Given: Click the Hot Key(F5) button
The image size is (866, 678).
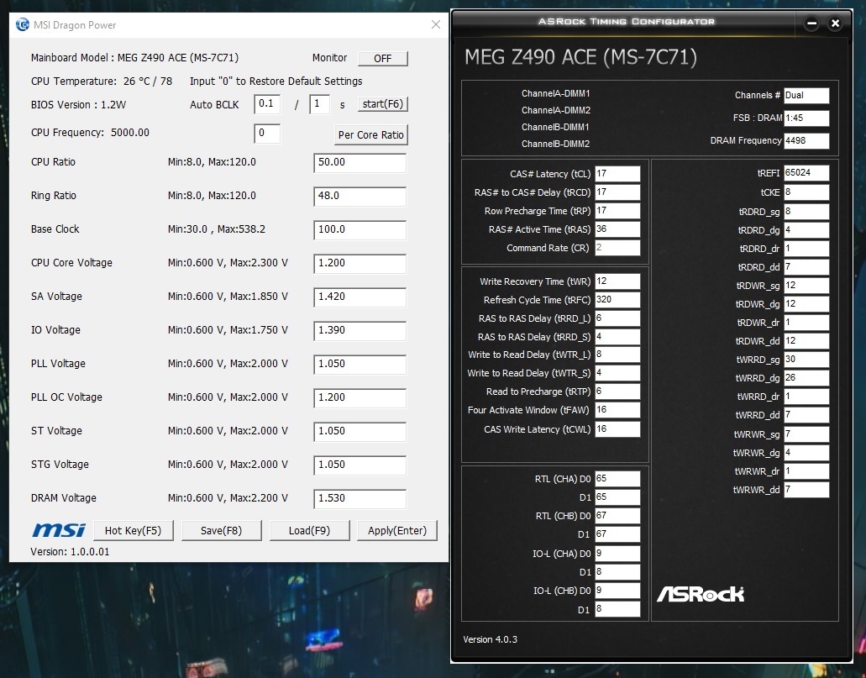Looking at the screenshot, I should tap(133, 530).
